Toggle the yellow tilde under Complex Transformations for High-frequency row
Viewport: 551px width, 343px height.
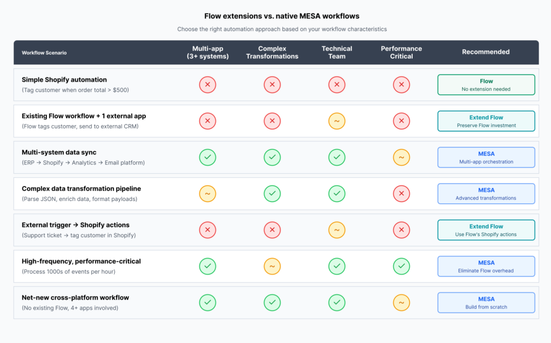click(272, 266)
